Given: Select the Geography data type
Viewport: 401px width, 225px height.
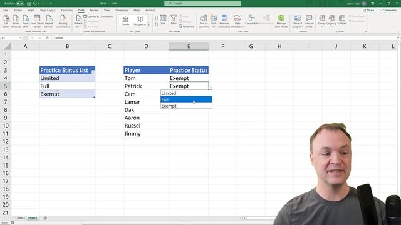Looking at the screenshot, I should [x=139, y=21].
